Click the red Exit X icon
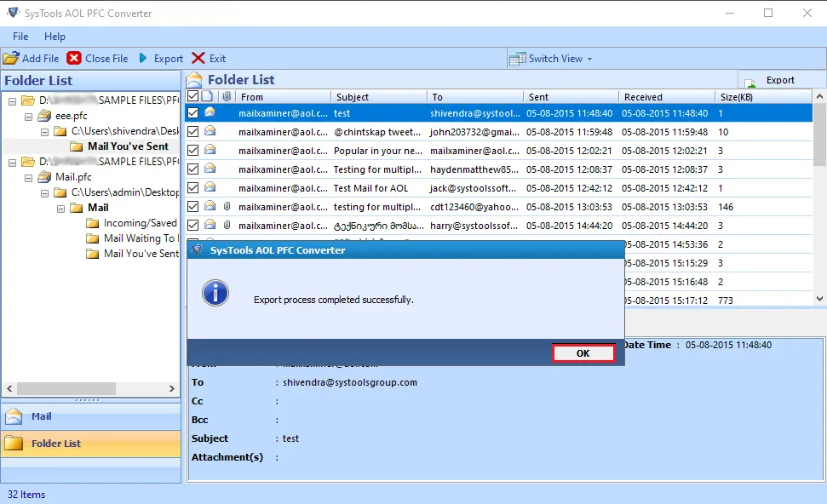The width and height of the screenshot is (827, 504). click(x=198, y=58)
